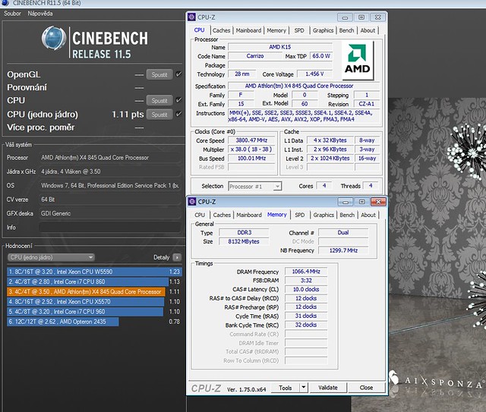The height and width of the screenshot is (412, 486).
Task: Click the Procesor field in Váš systém
Action: (x=110, y=158)
